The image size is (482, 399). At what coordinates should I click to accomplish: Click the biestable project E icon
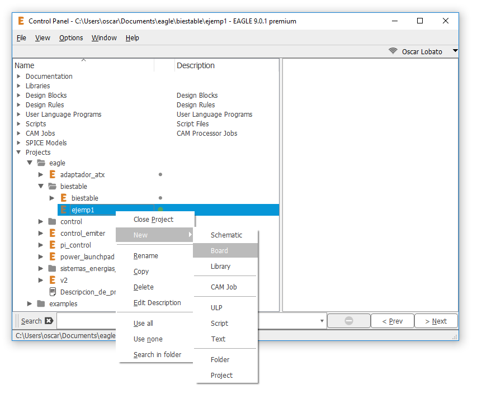(64, 198)
